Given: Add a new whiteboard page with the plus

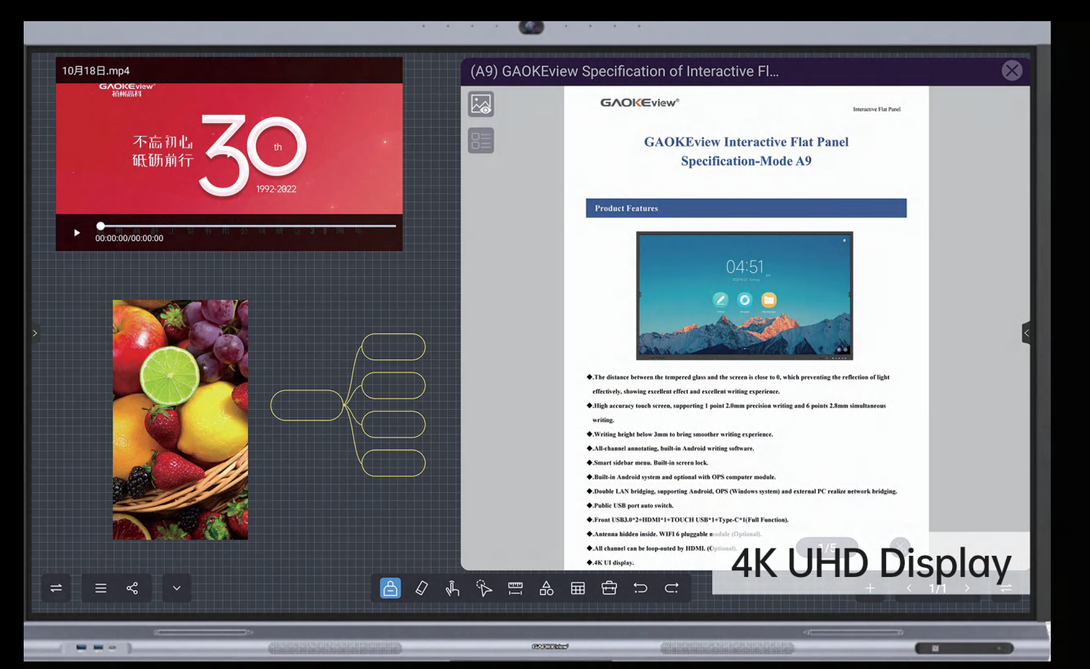Looking at the screenshot, I should (870, 588).
